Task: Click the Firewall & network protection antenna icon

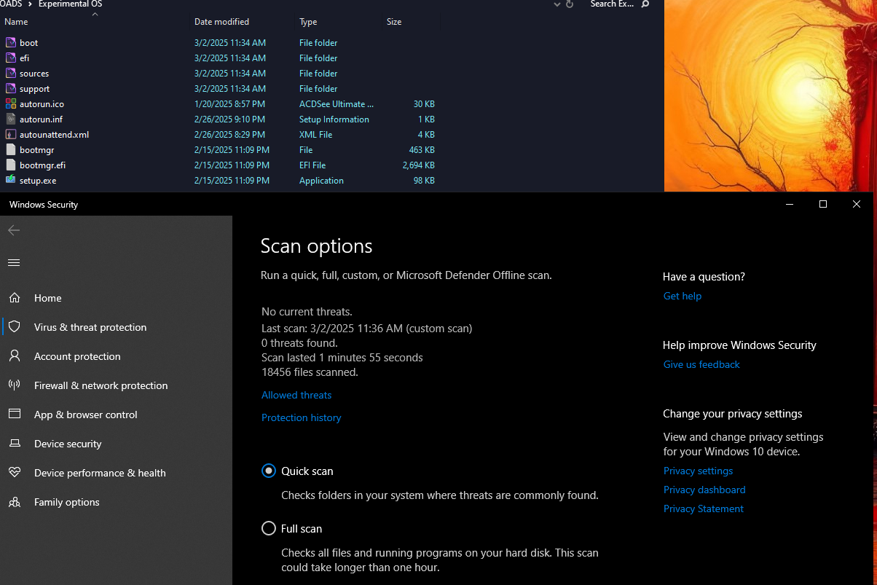Action: coord(14,385)
